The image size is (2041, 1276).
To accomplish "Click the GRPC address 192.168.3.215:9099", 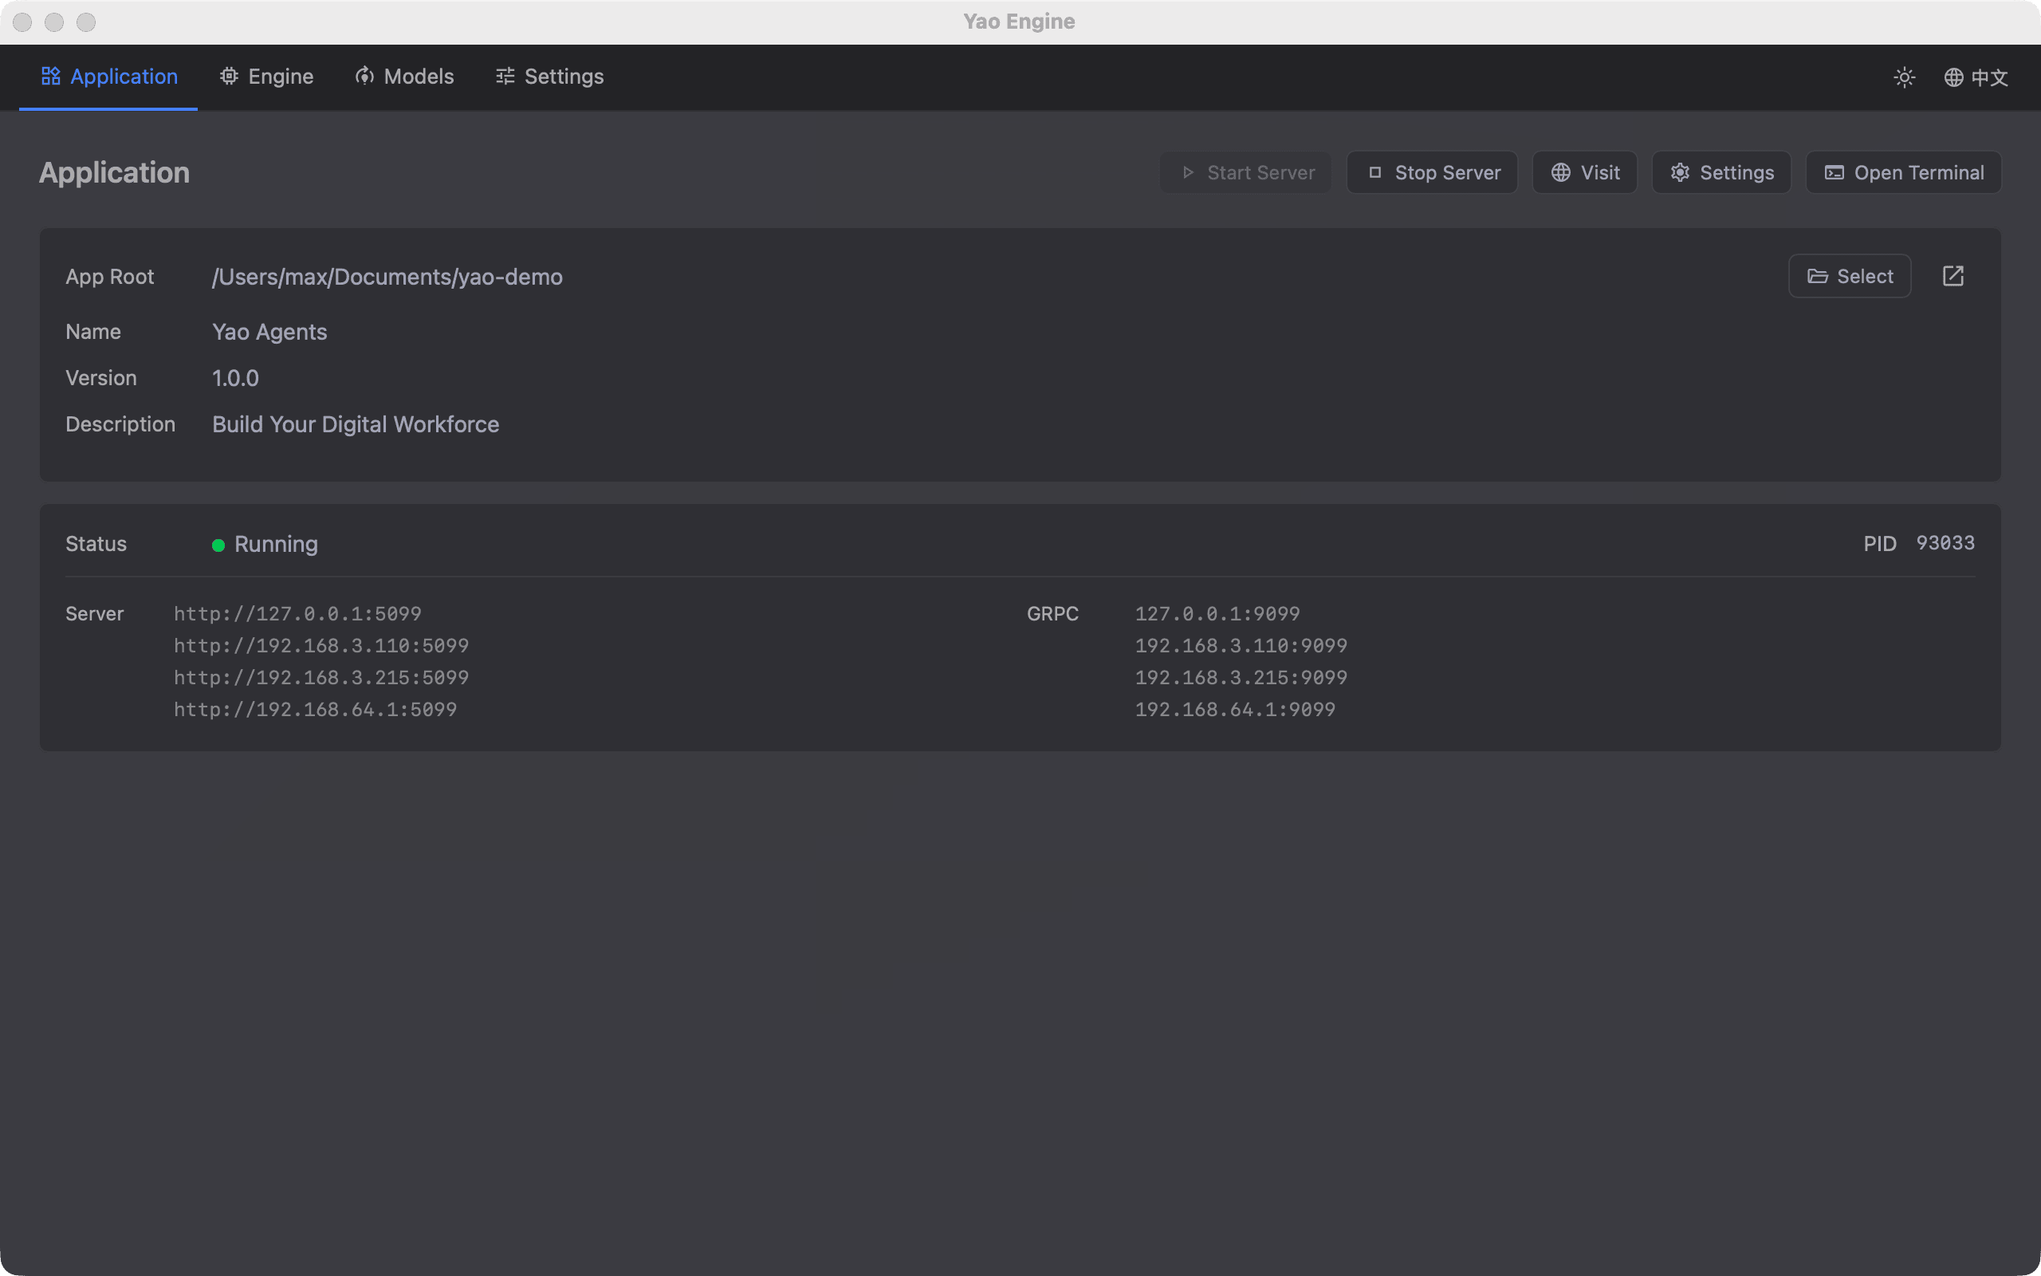I will point(1241,678).
